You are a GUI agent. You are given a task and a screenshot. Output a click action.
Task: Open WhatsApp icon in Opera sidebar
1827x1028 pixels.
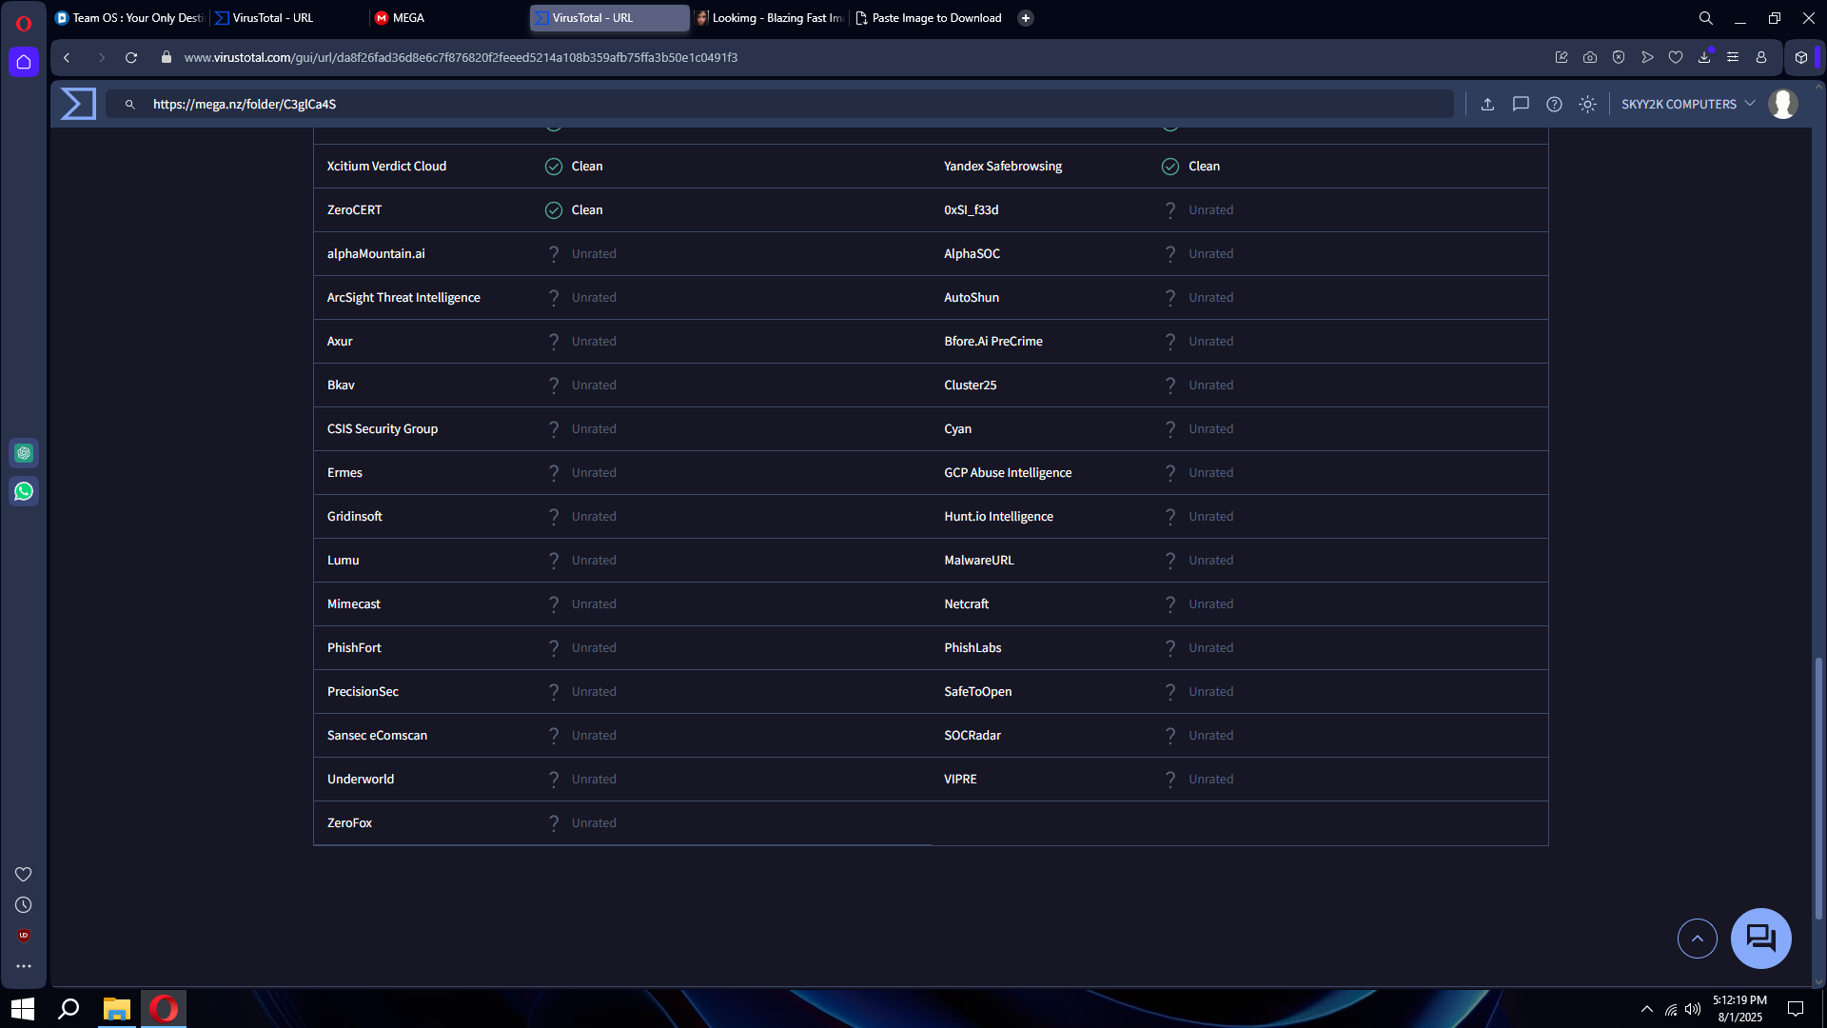[24, 491]
